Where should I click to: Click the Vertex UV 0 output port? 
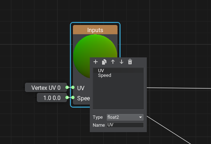coord(67,87)
